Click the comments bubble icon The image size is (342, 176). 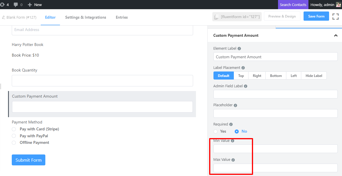(16, 5)
